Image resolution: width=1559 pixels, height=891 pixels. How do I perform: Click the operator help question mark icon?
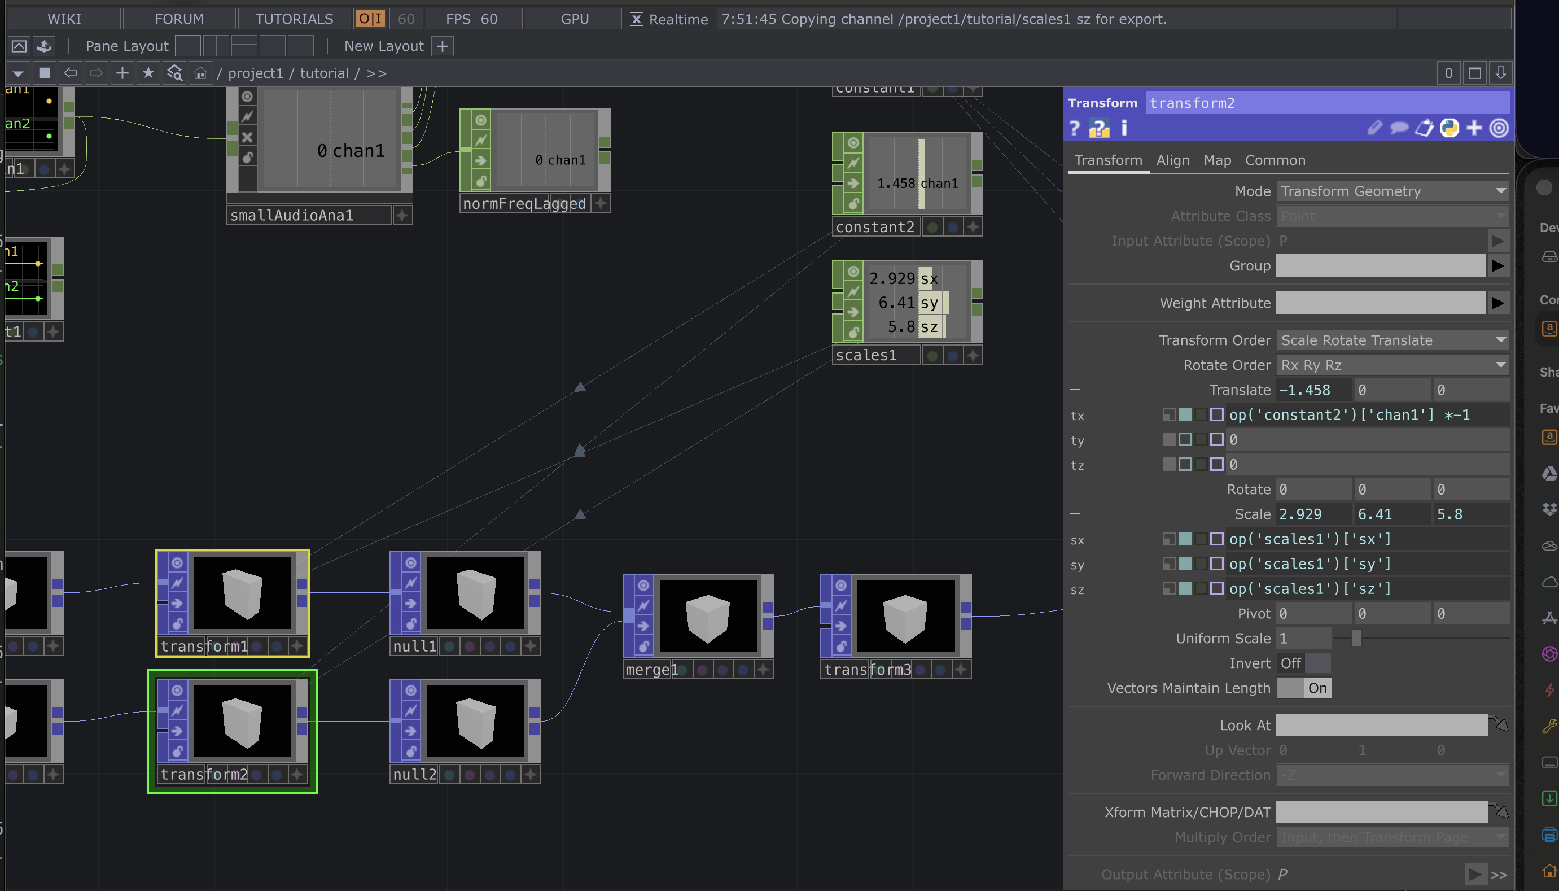tap(1075, 128)
